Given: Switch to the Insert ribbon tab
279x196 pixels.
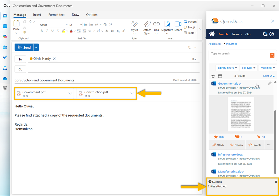Looking at the screenshot, I should point(37,15).
